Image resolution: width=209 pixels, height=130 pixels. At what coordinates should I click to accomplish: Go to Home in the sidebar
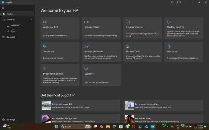tap(17, 14)
